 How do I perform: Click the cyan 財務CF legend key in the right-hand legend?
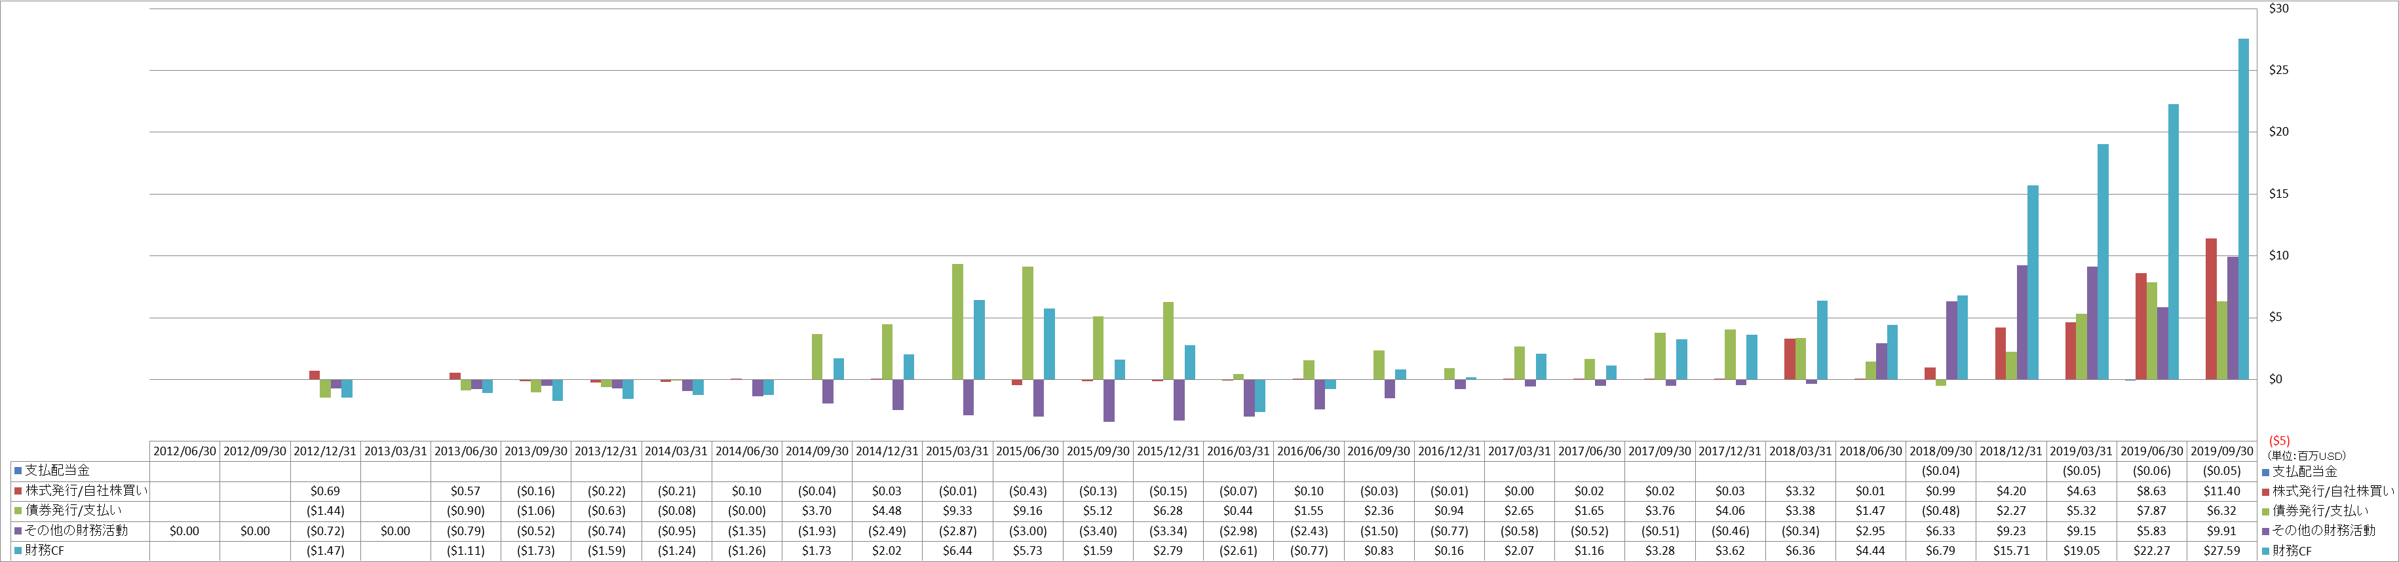[x=2266, y=551]
